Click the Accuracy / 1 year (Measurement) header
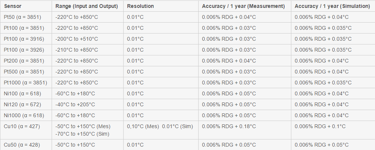The width and height of the screenshot is (375, 150). [243, 6]
